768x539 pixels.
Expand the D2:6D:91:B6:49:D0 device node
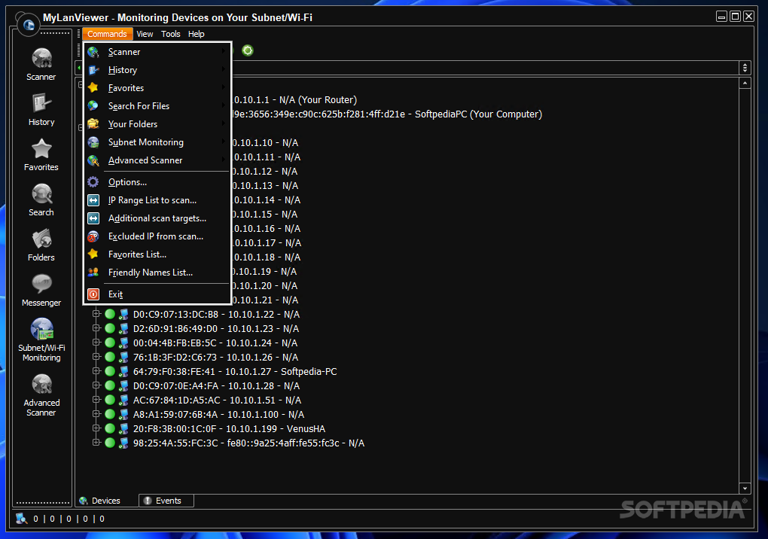point(96,328)
